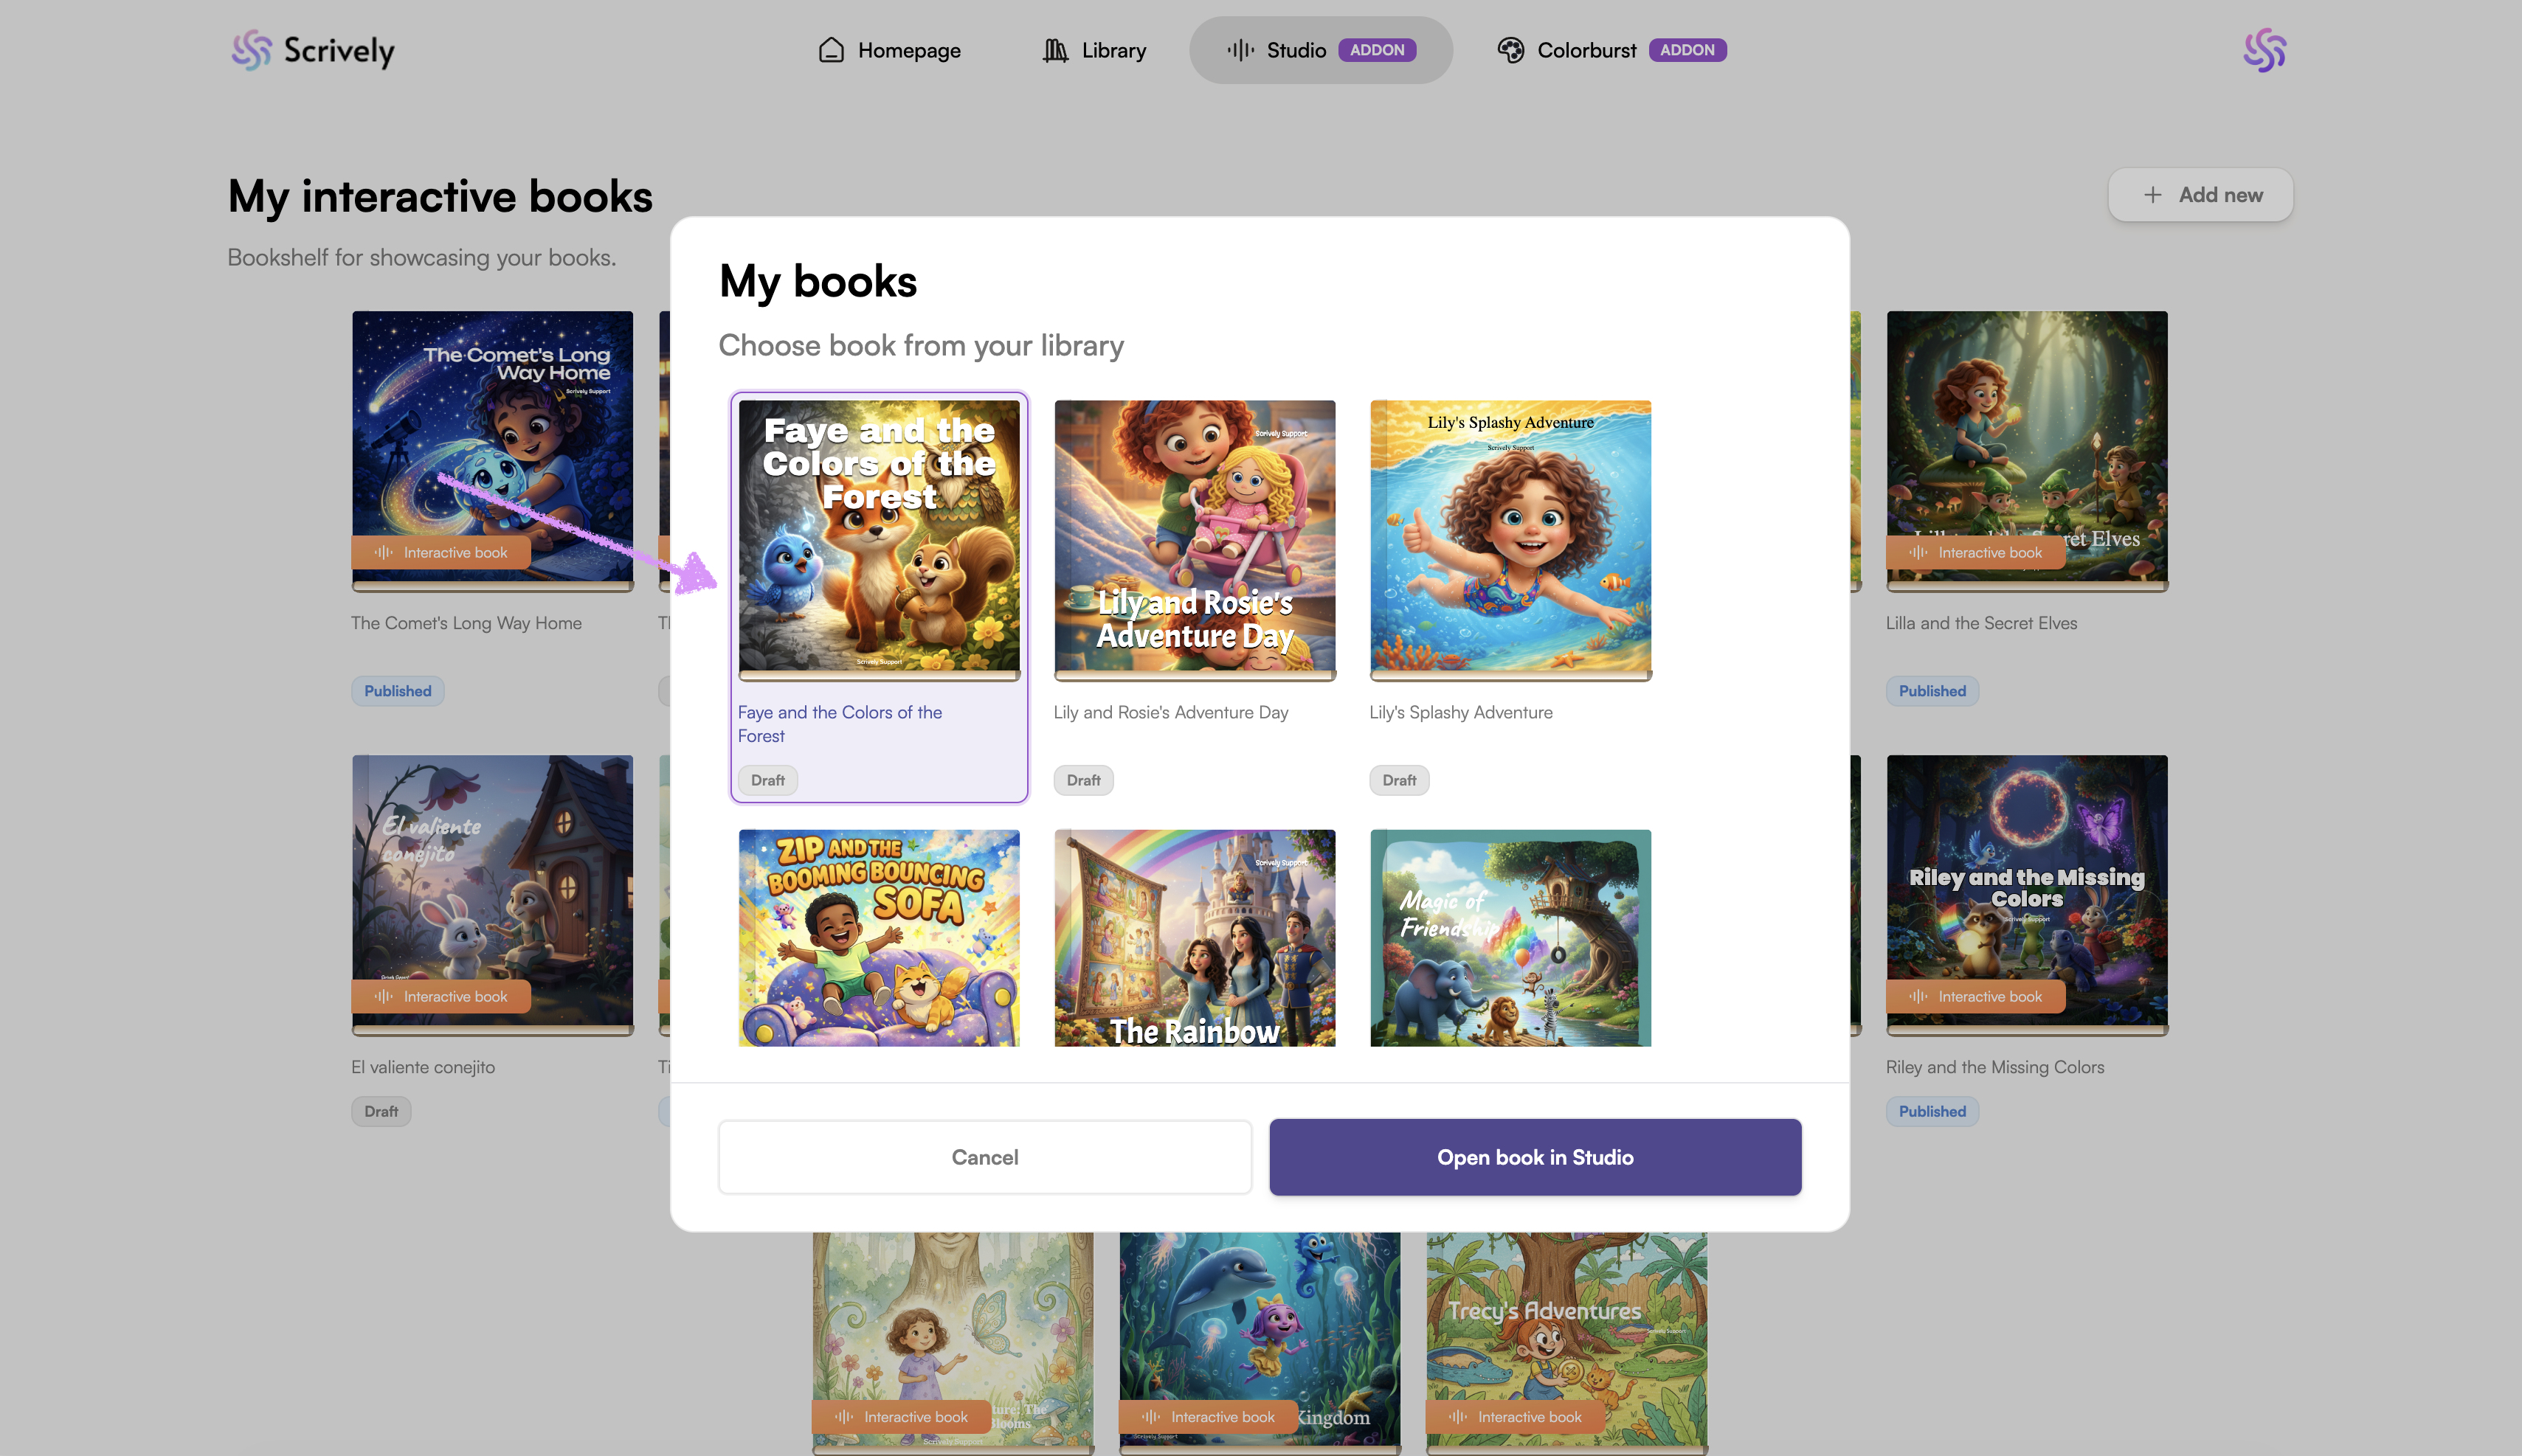
Task: Pick The Rainbow book cover
Action: 1195,938
